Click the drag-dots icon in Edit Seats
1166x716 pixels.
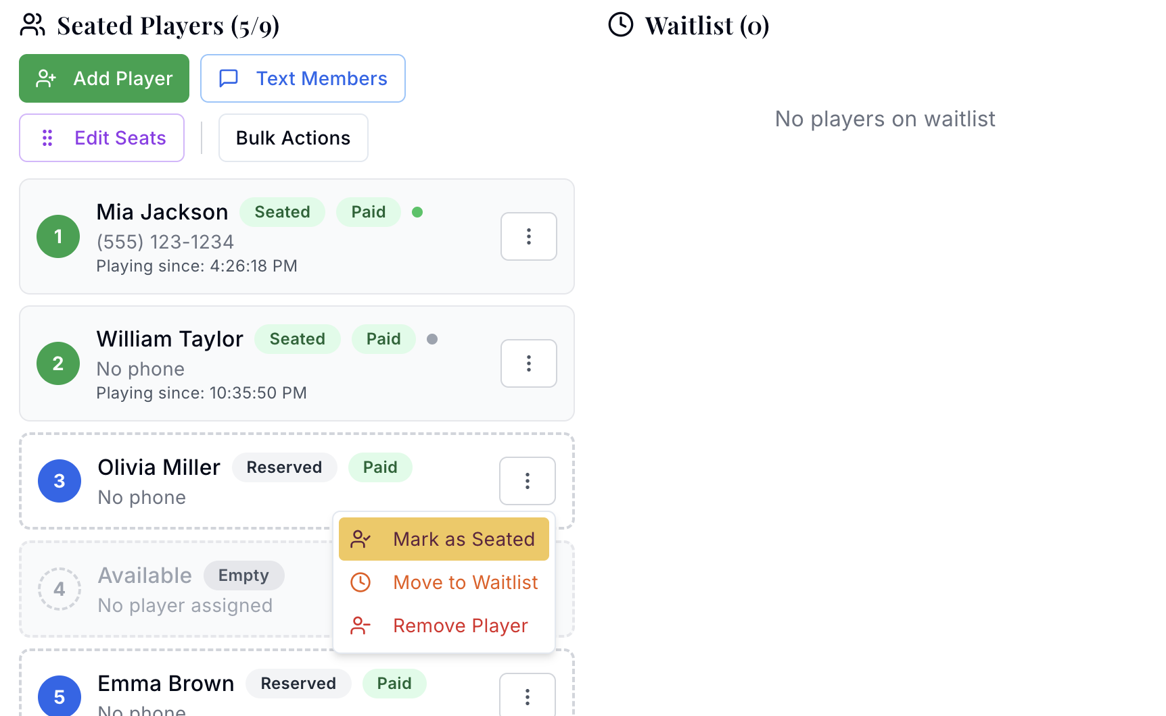[x=47, y=138]
